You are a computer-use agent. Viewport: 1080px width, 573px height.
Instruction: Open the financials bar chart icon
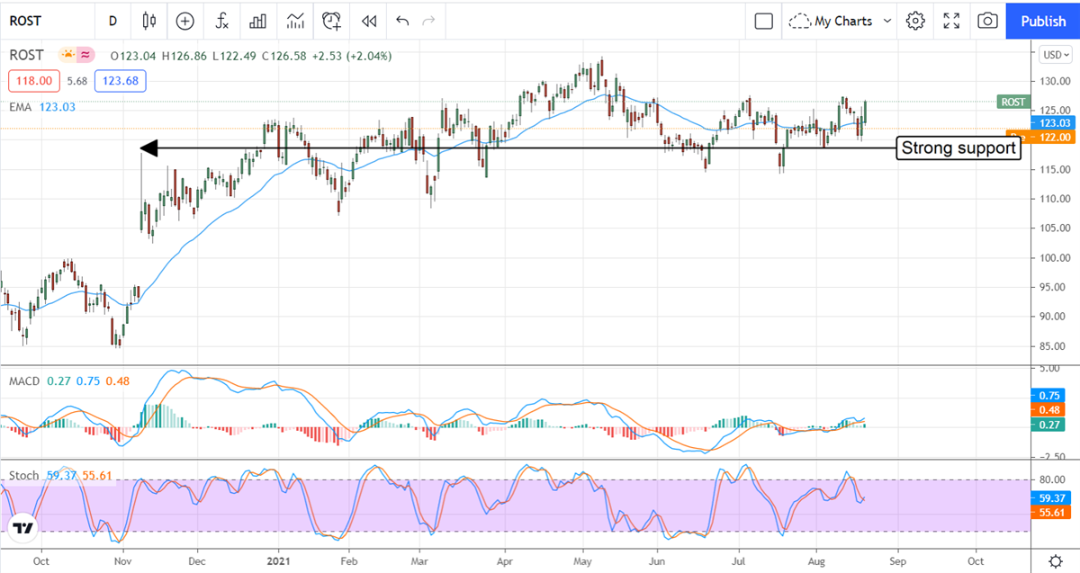[x=258, y=21]
